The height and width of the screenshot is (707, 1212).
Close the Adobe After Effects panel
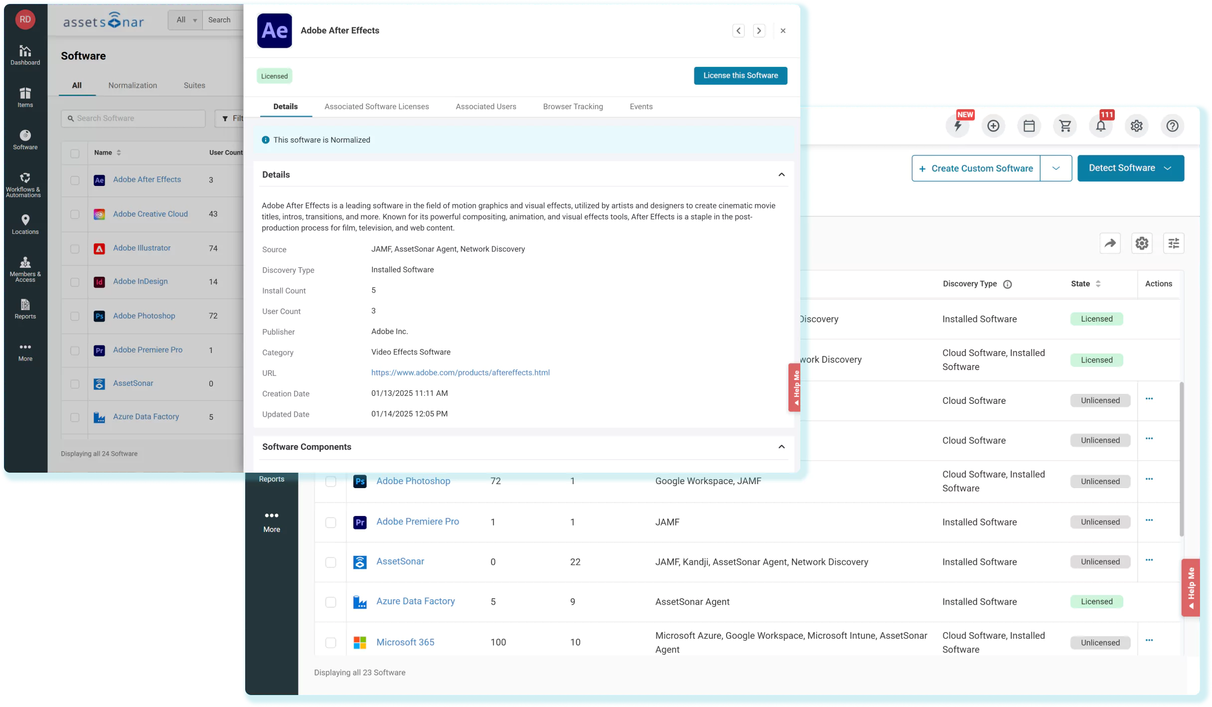783,31
